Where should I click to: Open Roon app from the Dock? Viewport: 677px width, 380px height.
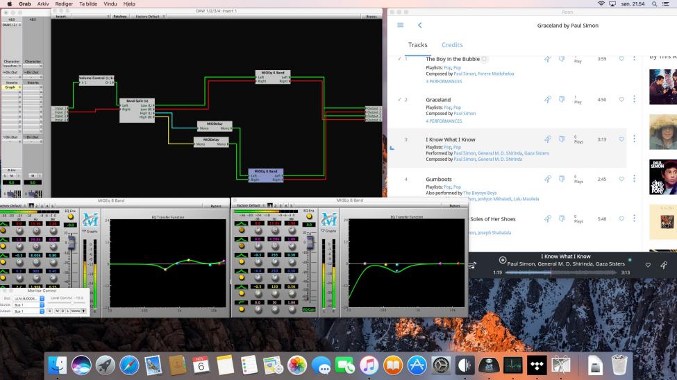(465, 365)
